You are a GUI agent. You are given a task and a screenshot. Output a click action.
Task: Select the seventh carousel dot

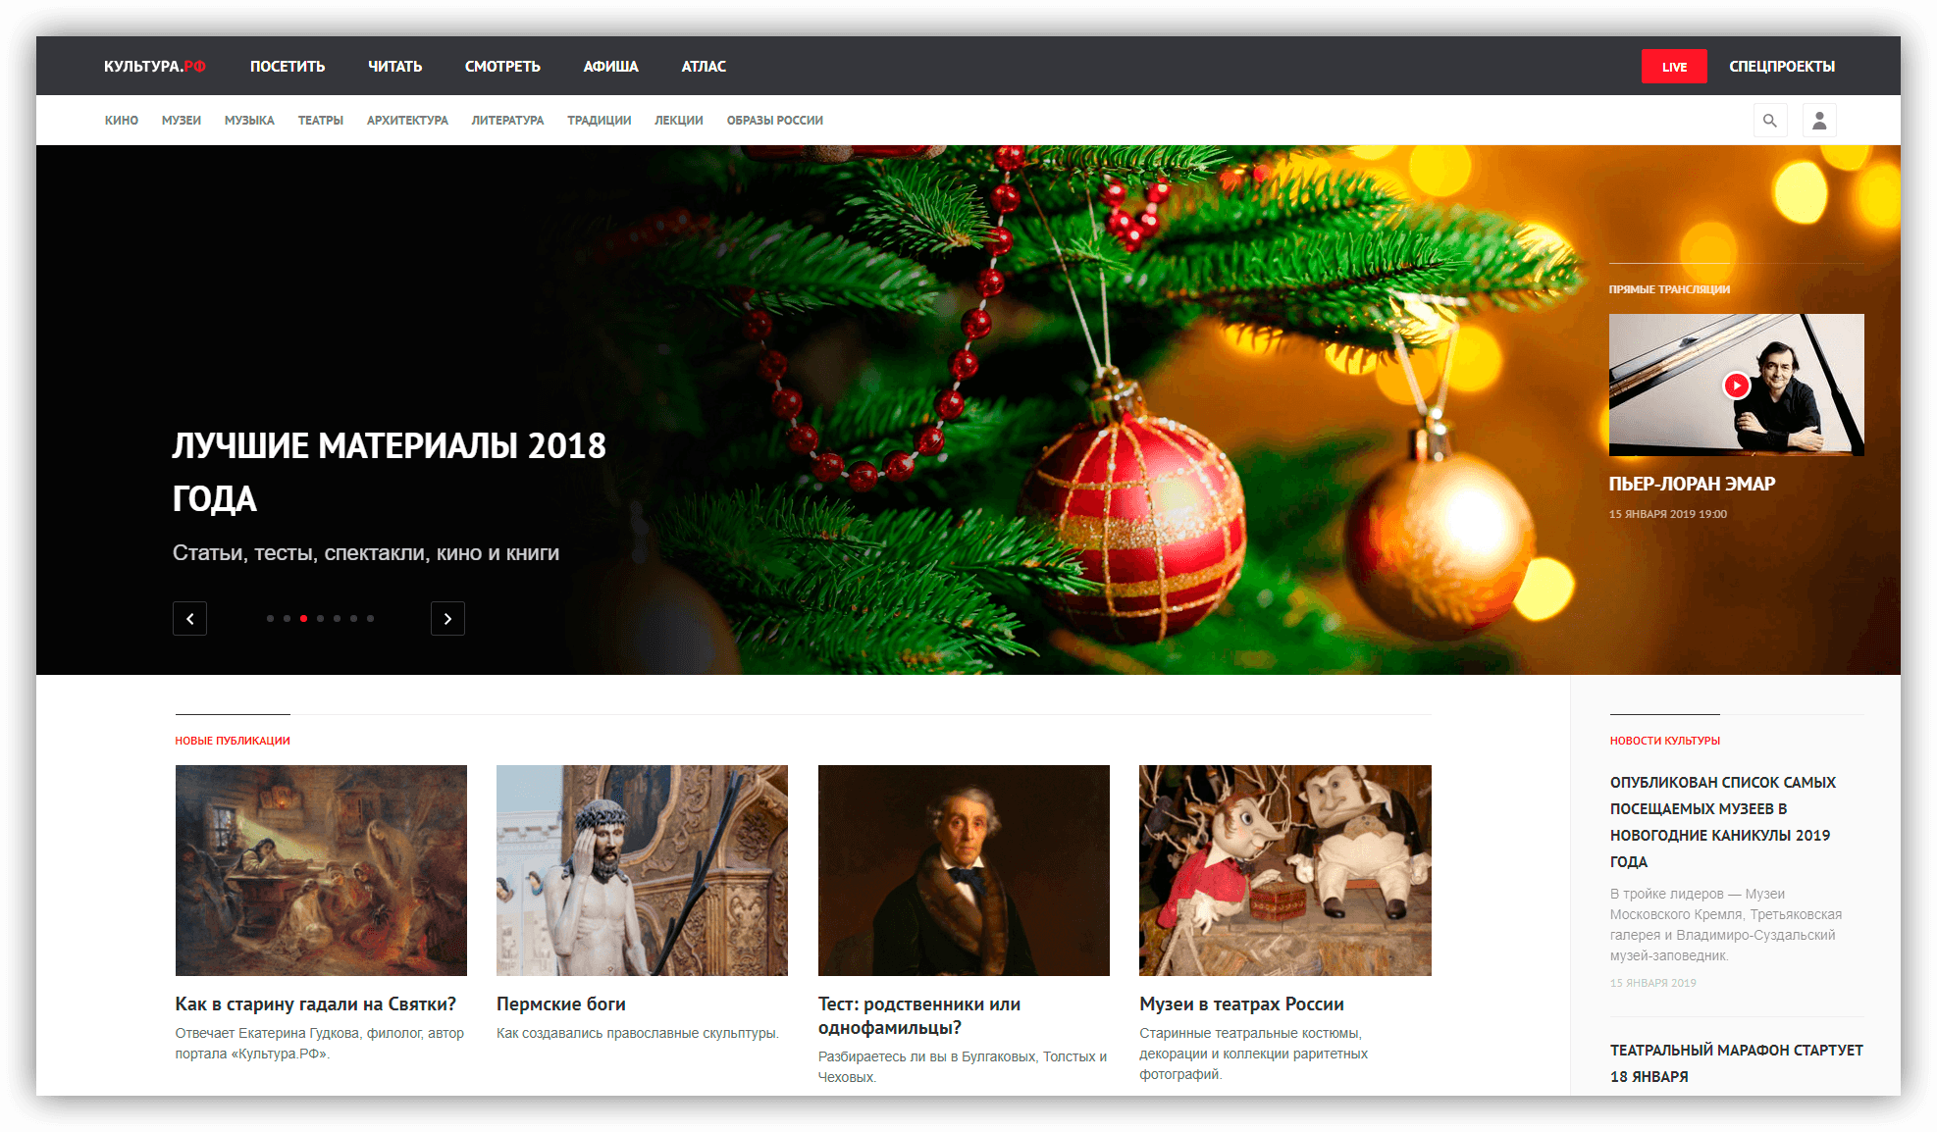pos(370,619)
